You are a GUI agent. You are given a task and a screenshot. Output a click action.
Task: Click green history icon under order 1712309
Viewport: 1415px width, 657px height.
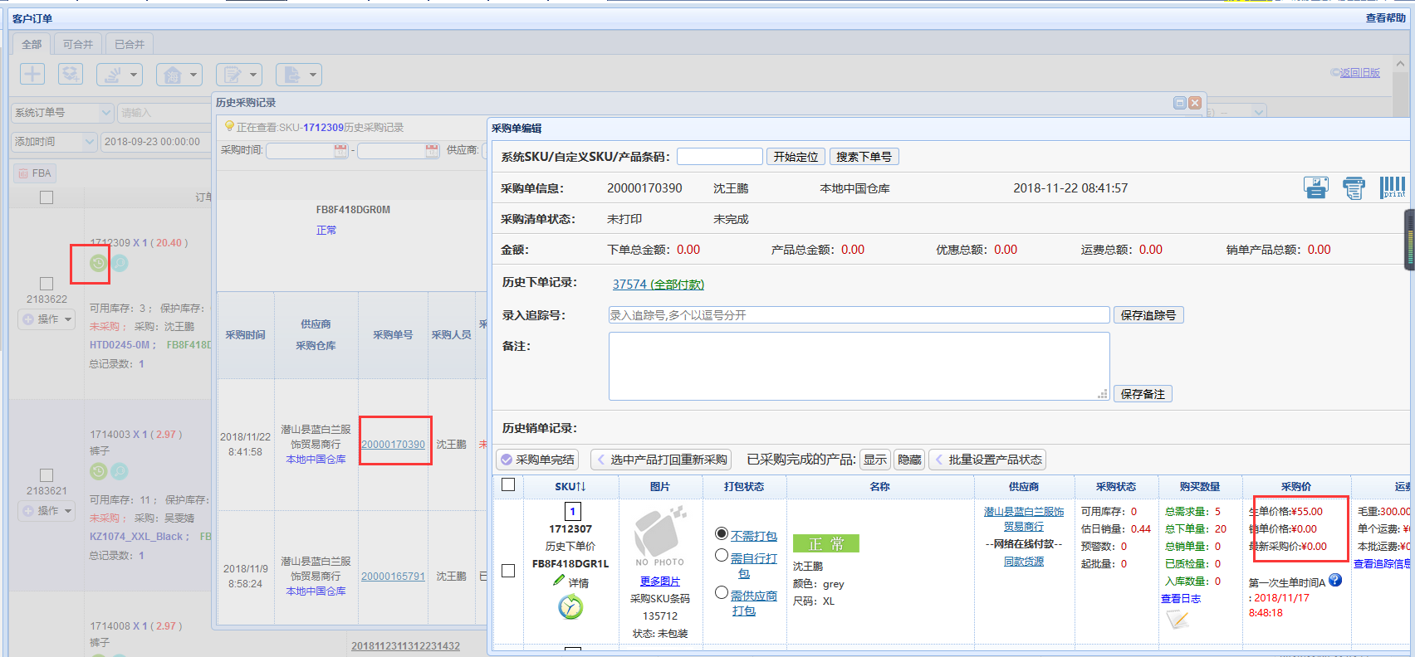coord(99,263)
